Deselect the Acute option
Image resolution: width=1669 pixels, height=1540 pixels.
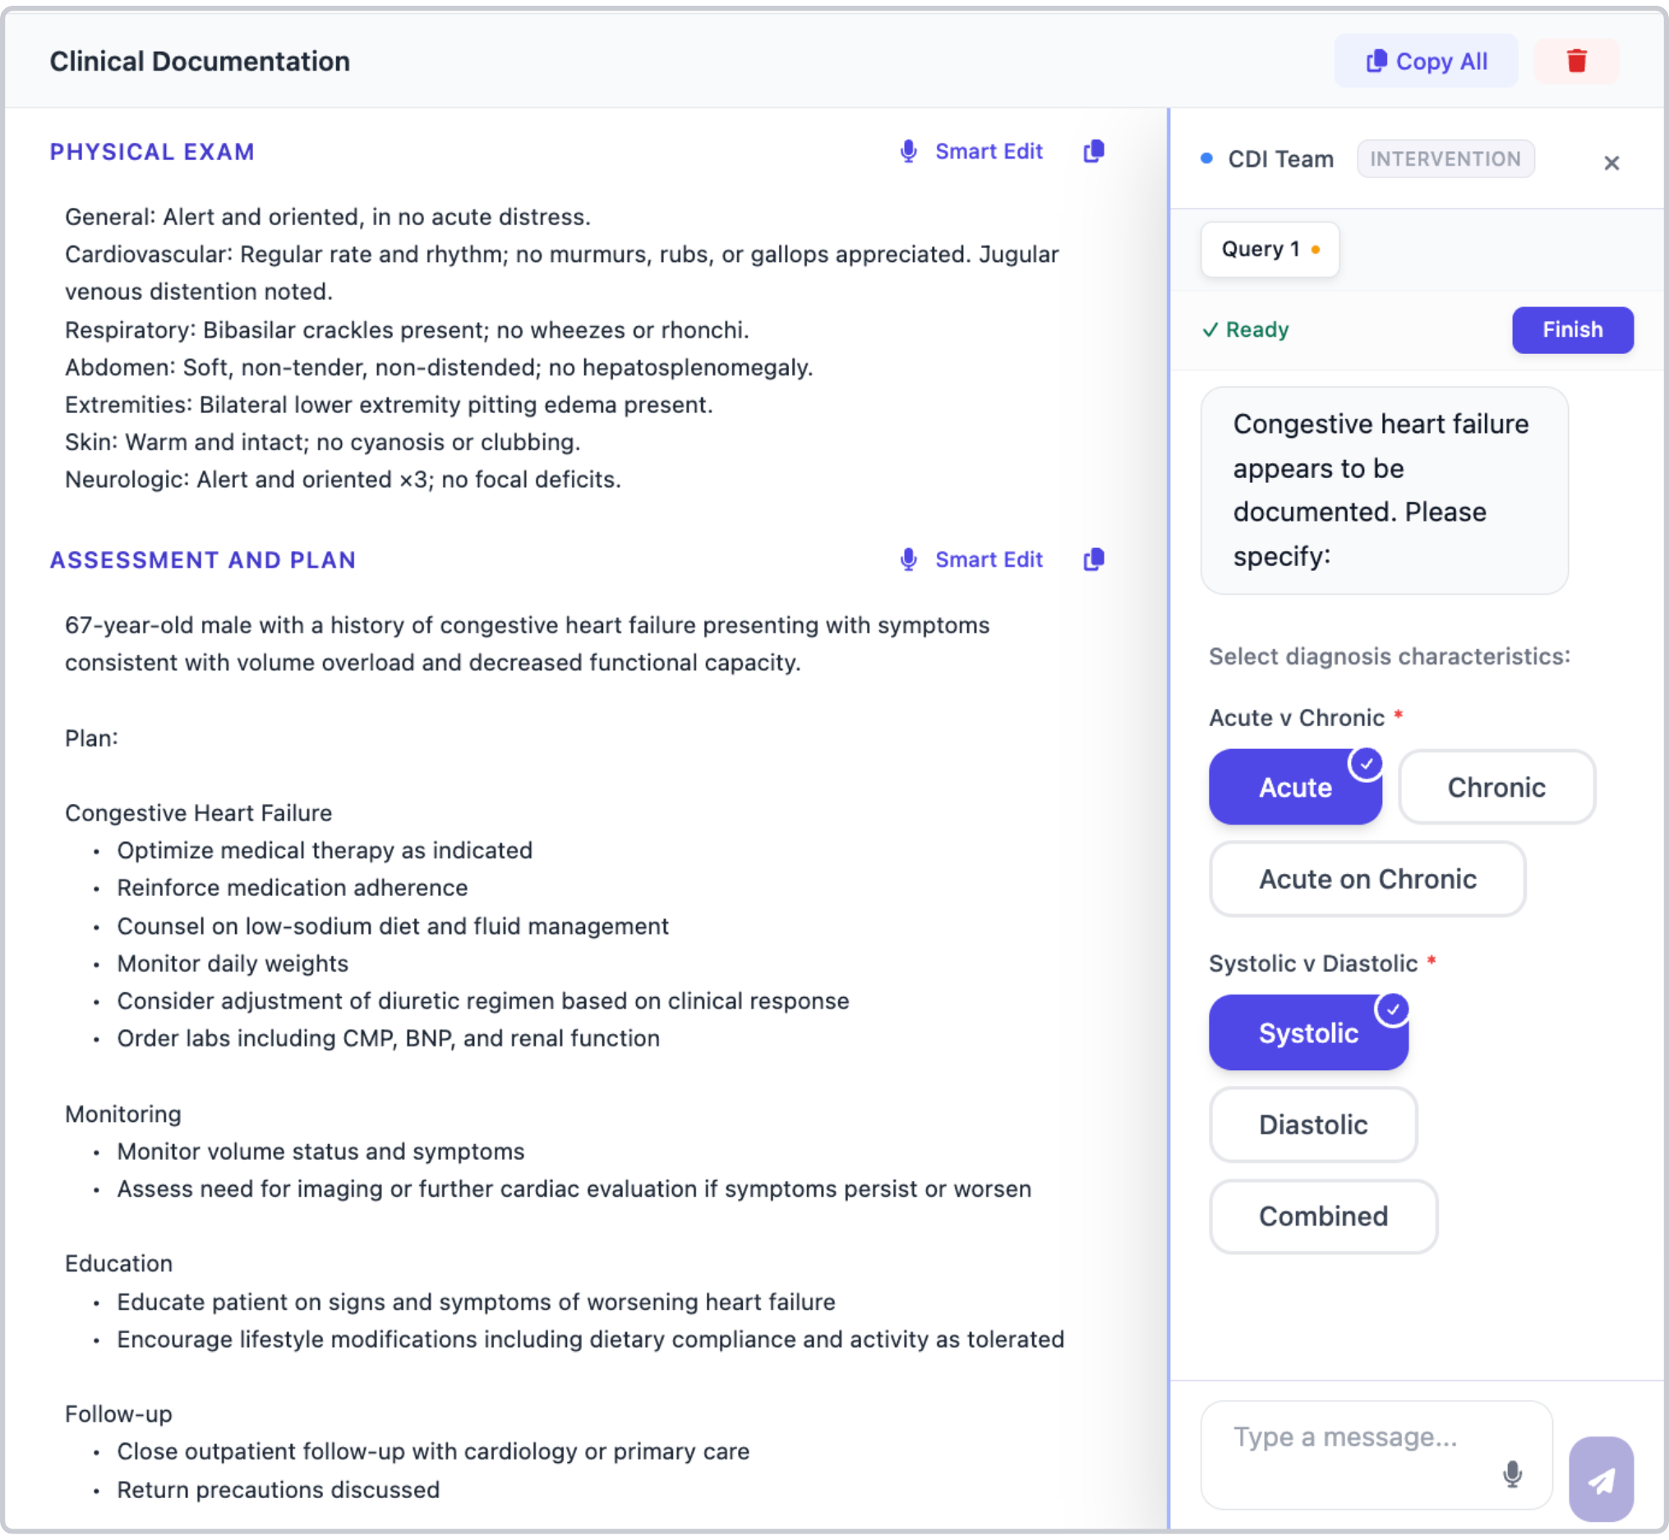(1294, 788)
